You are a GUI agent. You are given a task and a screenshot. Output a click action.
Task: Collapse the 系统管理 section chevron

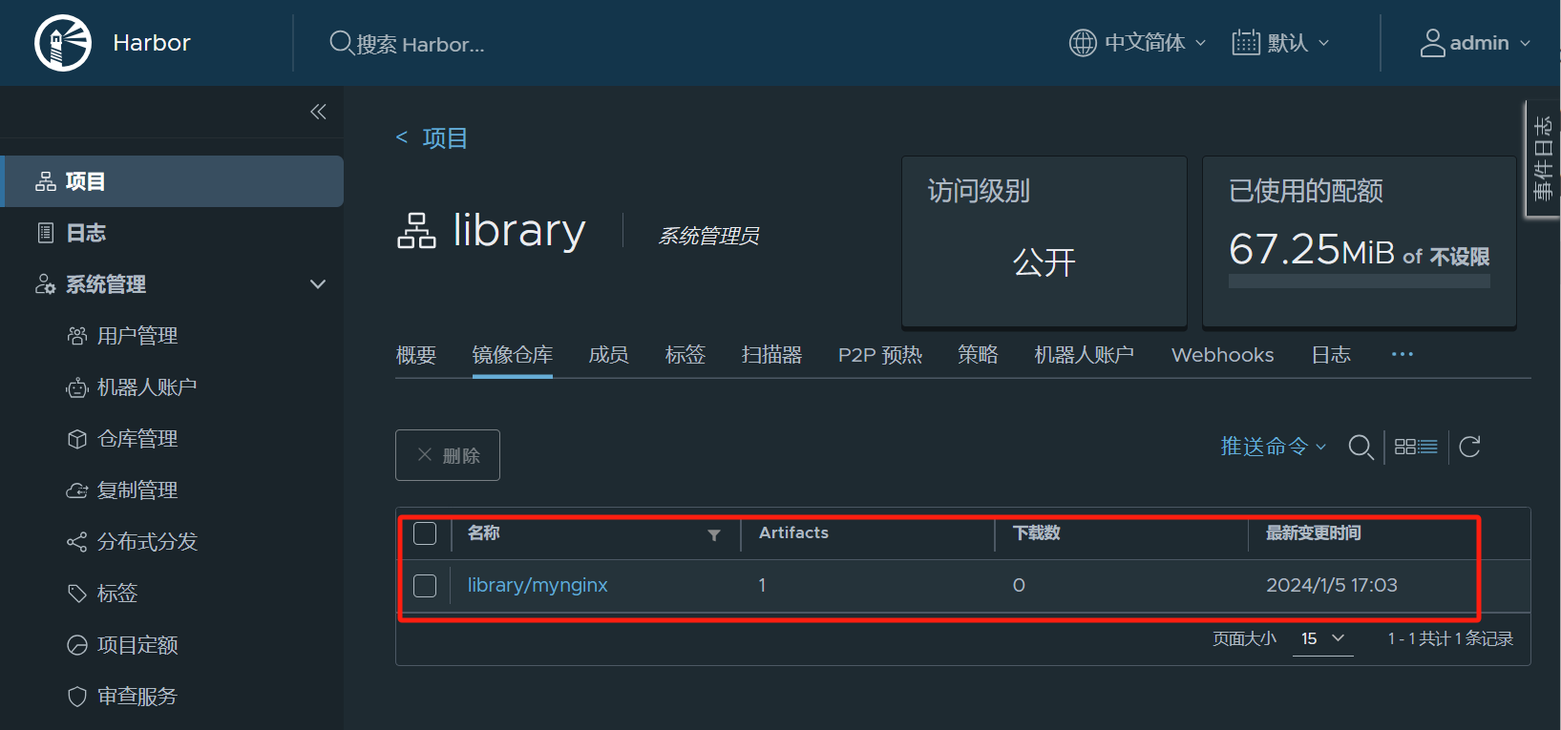318,284
